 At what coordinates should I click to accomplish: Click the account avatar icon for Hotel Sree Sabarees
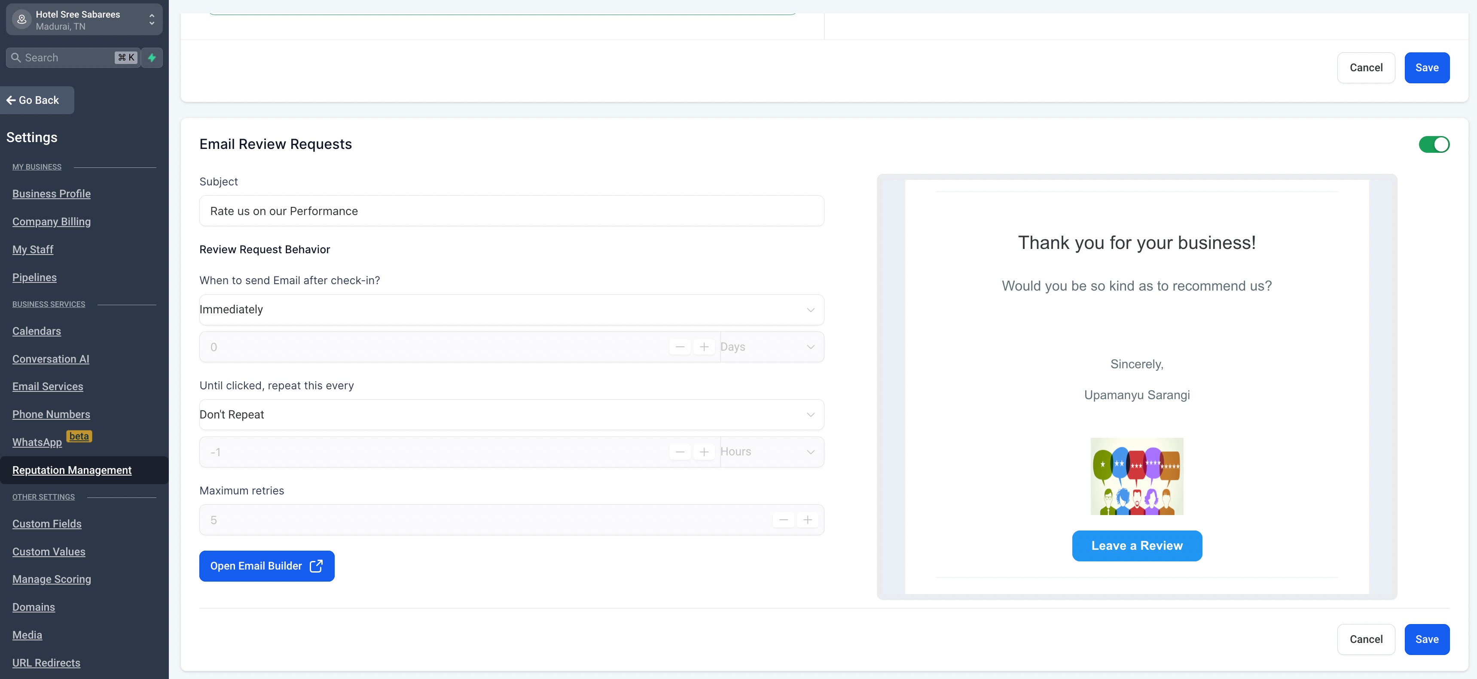(22, 19)
